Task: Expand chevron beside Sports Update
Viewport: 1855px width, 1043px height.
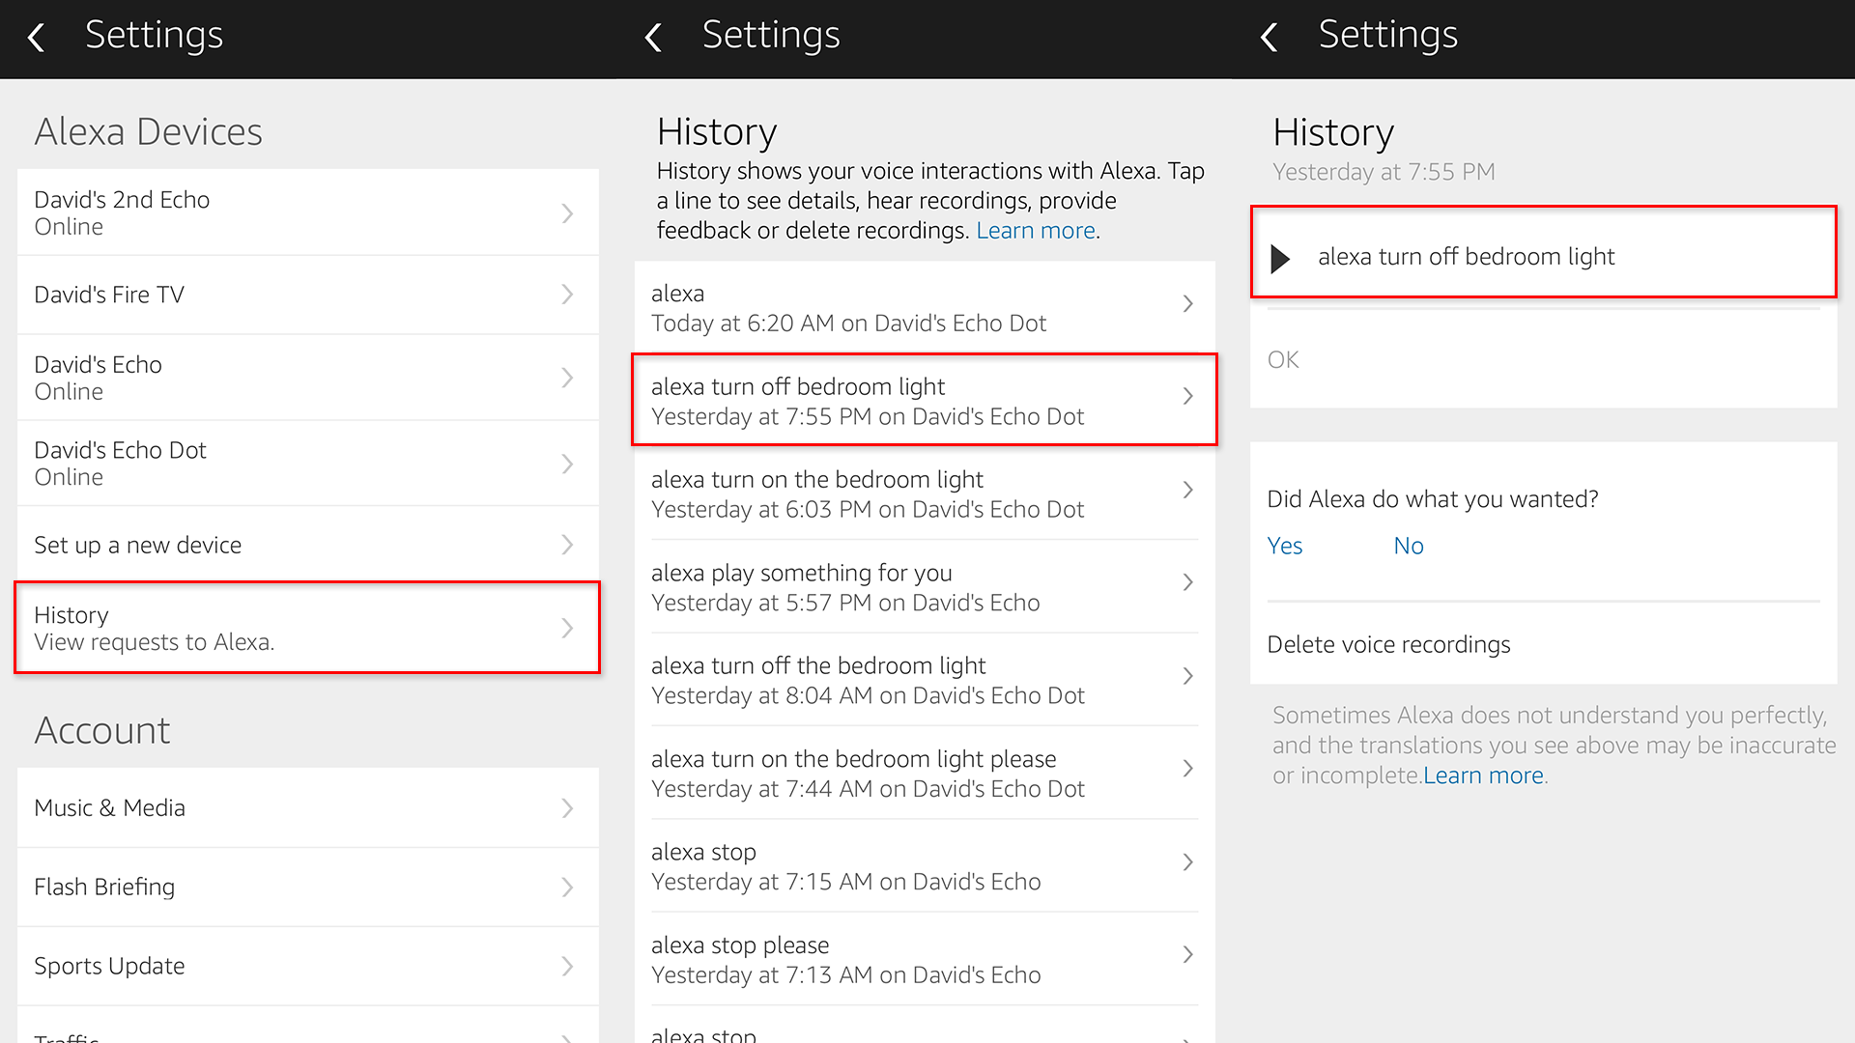Action: (568, 967)
